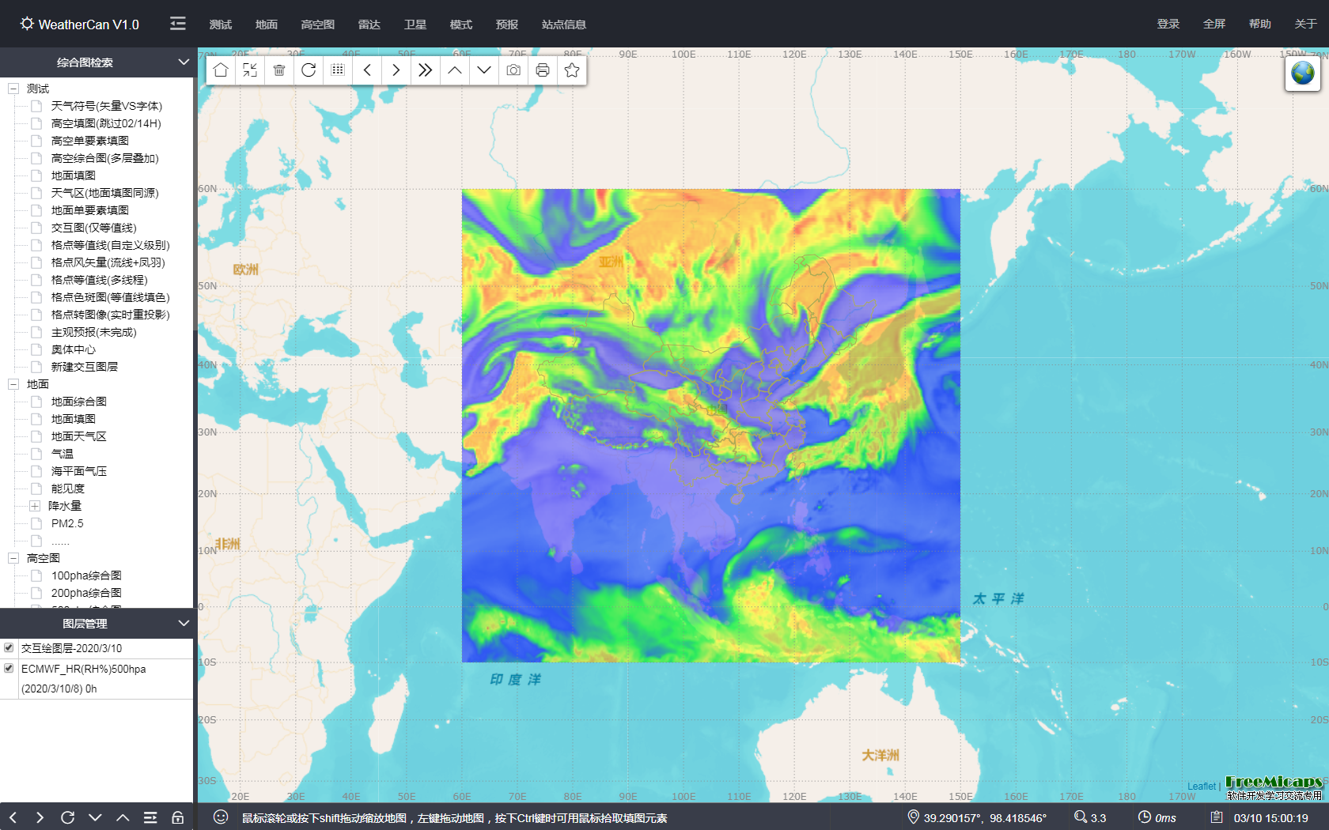
Task: Select the 海平面气压 tree item
Action: pyautogui.click(x=78, y=470)
